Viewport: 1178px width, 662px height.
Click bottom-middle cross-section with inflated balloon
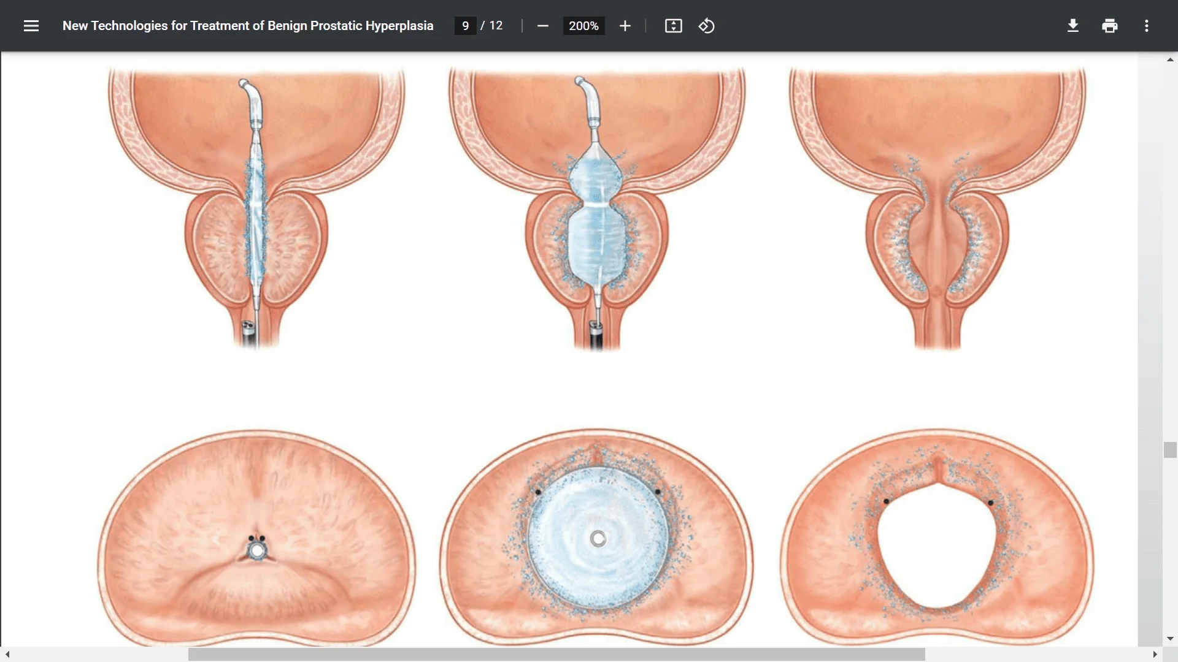click(596, 537)
